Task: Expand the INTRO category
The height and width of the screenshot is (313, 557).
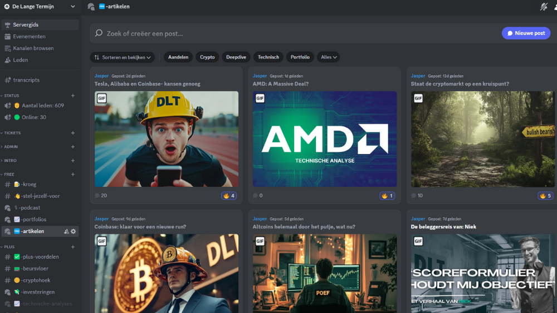Action: [x=10, y=161]
